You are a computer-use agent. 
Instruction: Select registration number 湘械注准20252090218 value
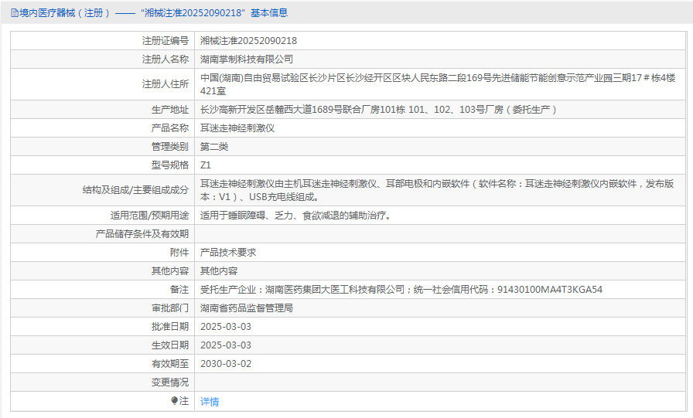pos(248,41)
